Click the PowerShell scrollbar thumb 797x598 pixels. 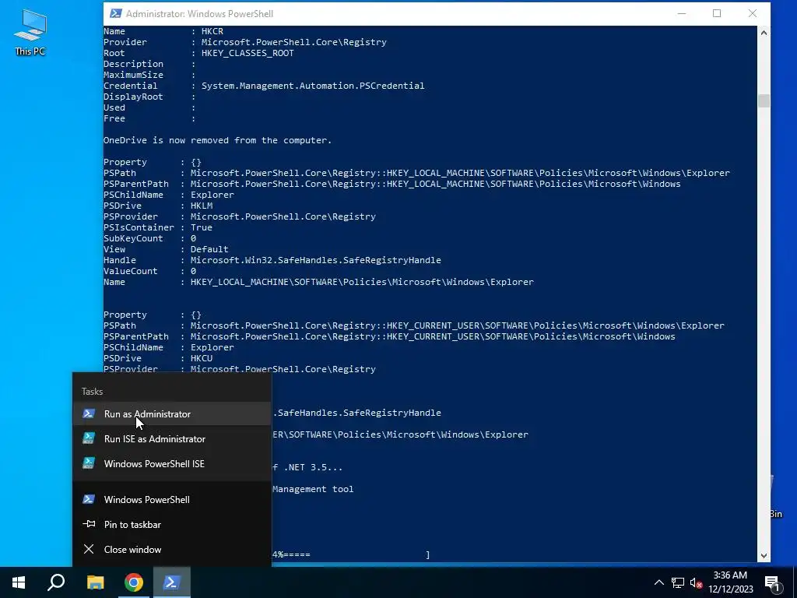tap(764, 100)
